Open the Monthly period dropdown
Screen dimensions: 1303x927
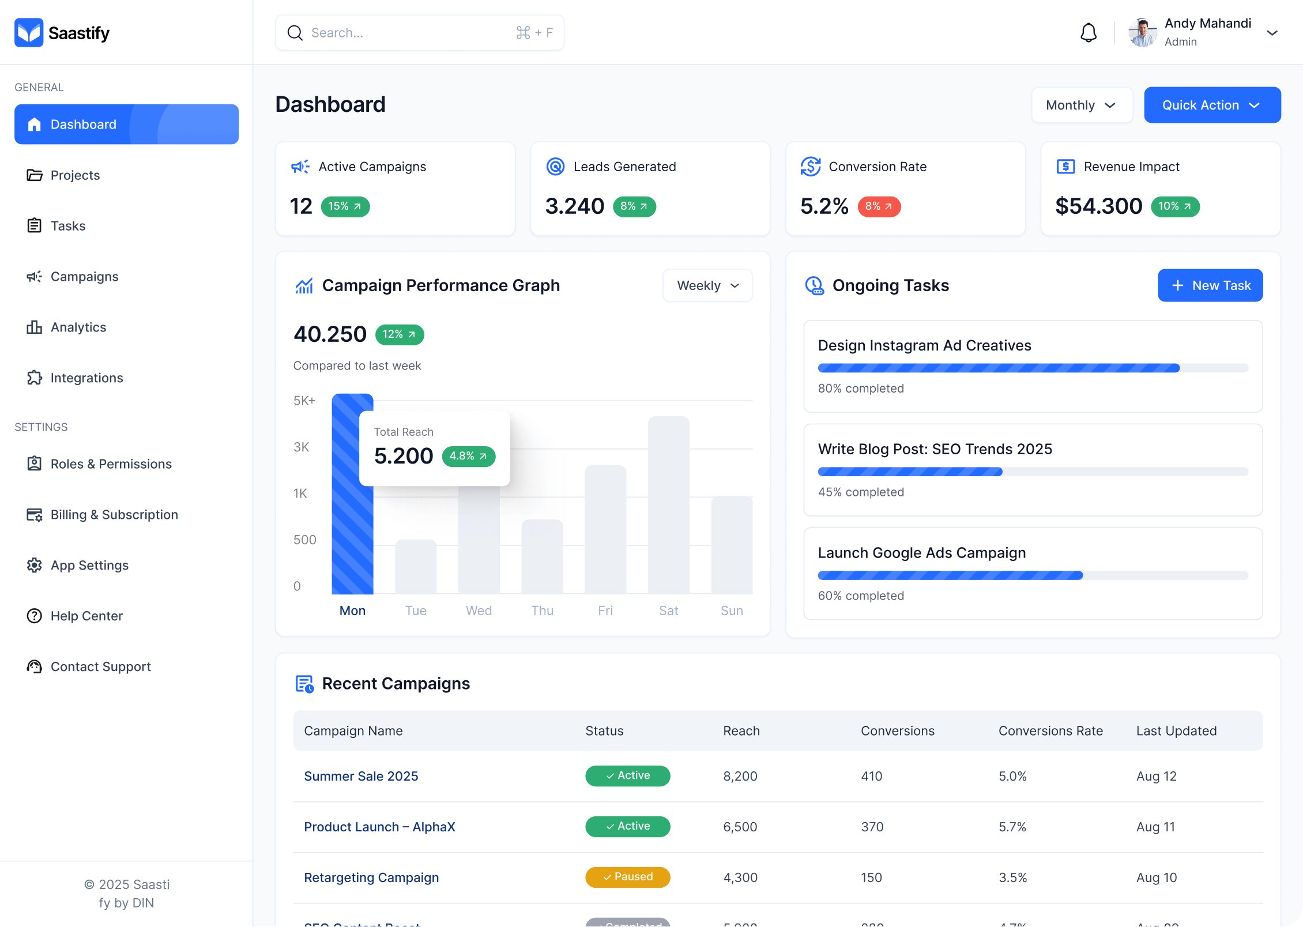tap(1082, 105)
